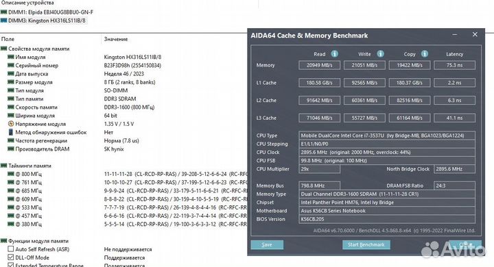
Task: Click the Start Benchmark button
Action: pos(366,244)
